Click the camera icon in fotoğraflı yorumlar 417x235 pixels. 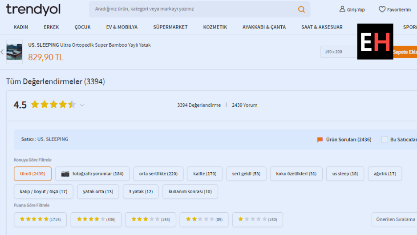coord(65,174)
